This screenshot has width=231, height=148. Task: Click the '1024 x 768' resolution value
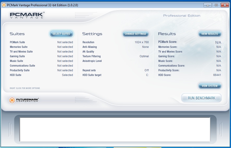pos(142,42)
